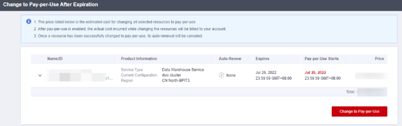The height and width of the screenshot is (126, 402).
Task: Click the Expires column header
Action: [x=262, y=59]
